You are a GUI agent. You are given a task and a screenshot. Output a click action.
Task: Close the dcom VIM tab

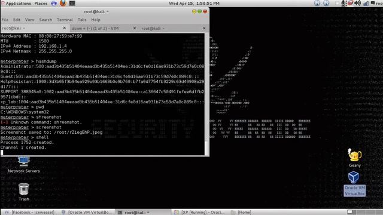click(x=134, y=28)
